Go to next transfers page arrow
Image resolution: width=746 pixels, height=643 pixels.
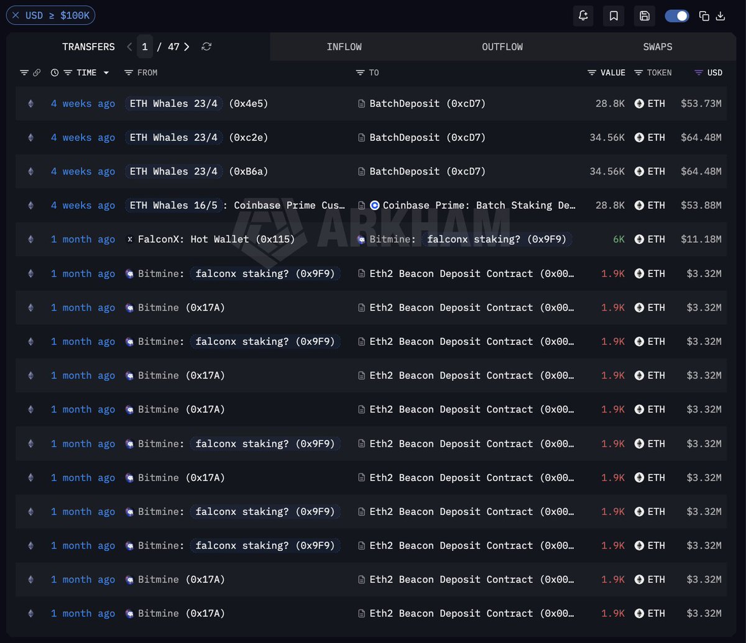[x=186, y=47]
